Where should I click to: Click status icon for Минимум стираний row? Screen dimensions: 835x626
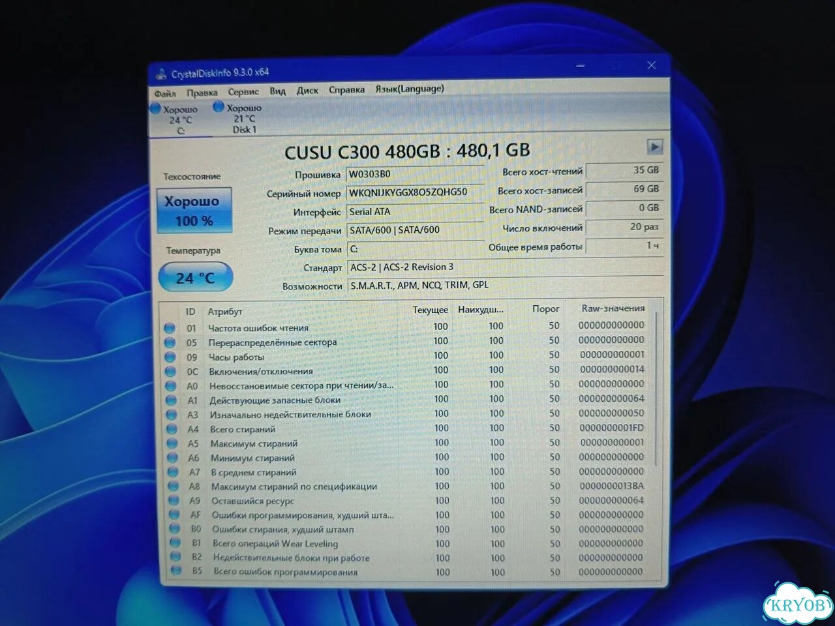point(172,458)
